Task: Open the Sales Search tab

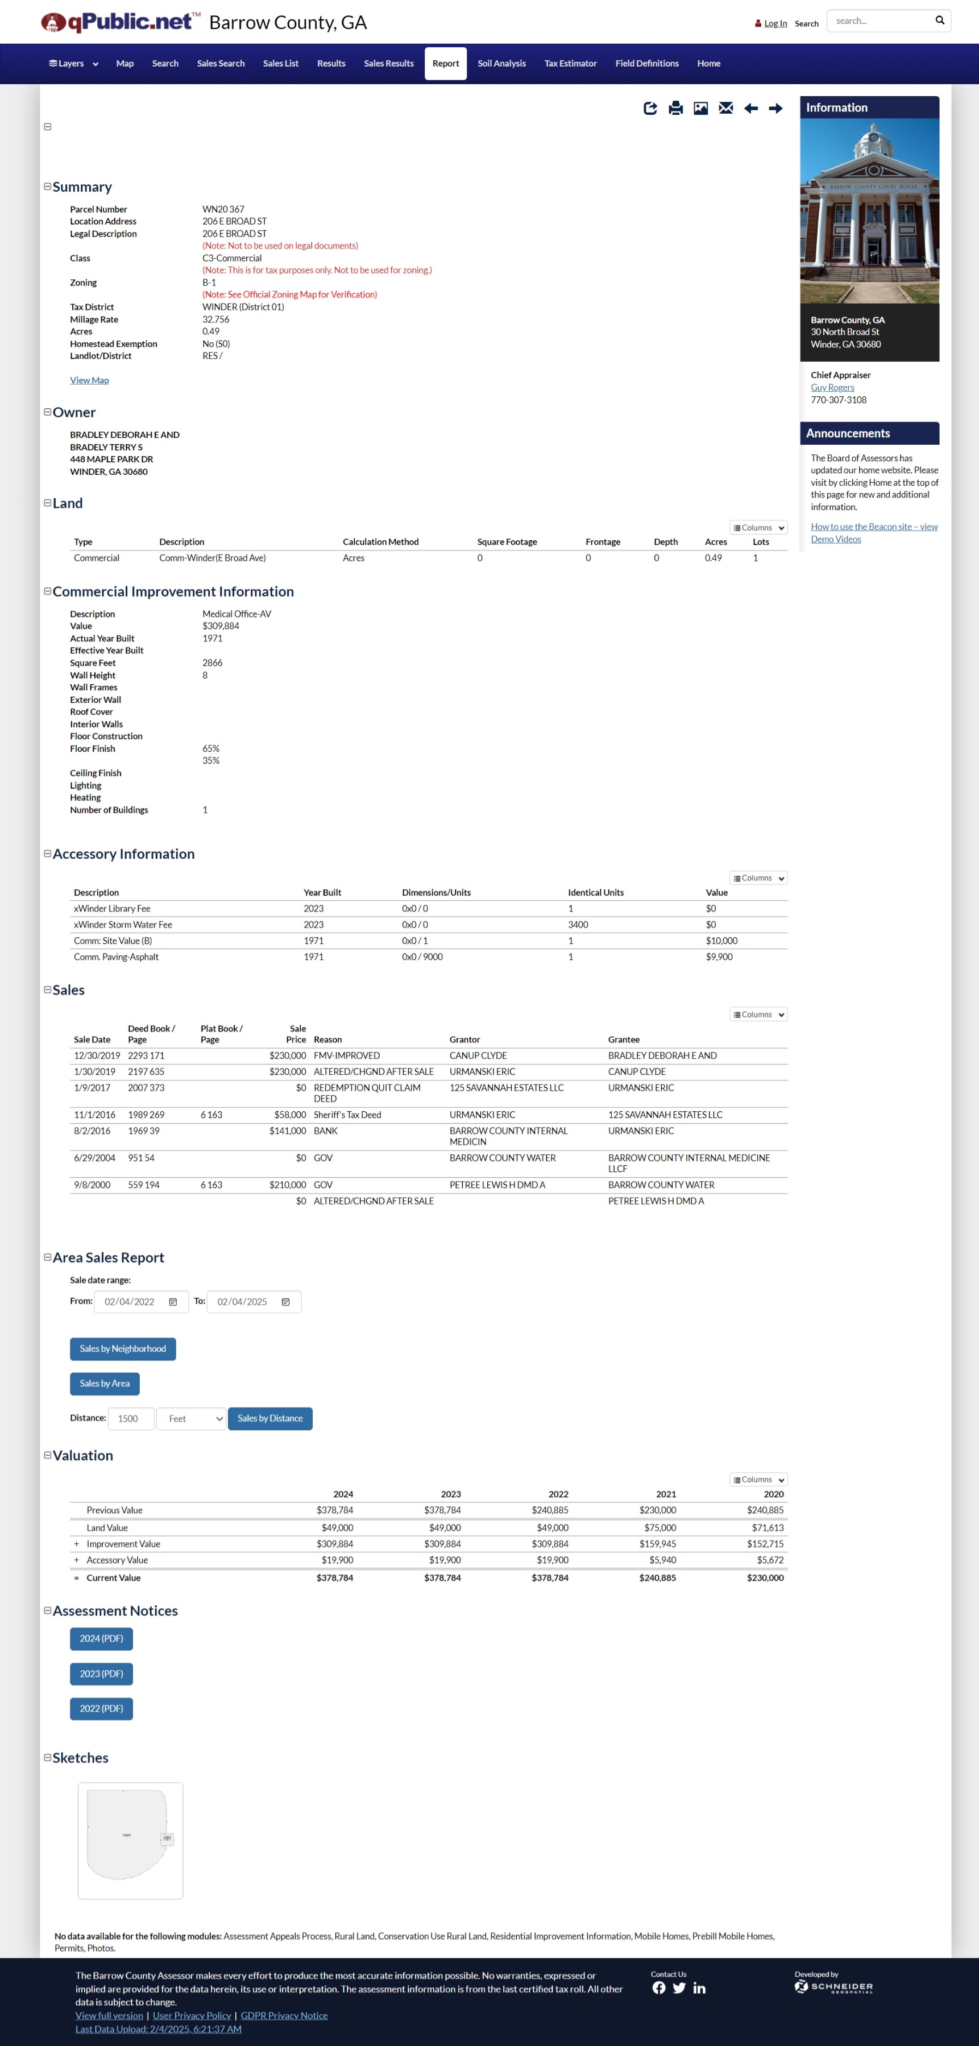Action: 221,64
